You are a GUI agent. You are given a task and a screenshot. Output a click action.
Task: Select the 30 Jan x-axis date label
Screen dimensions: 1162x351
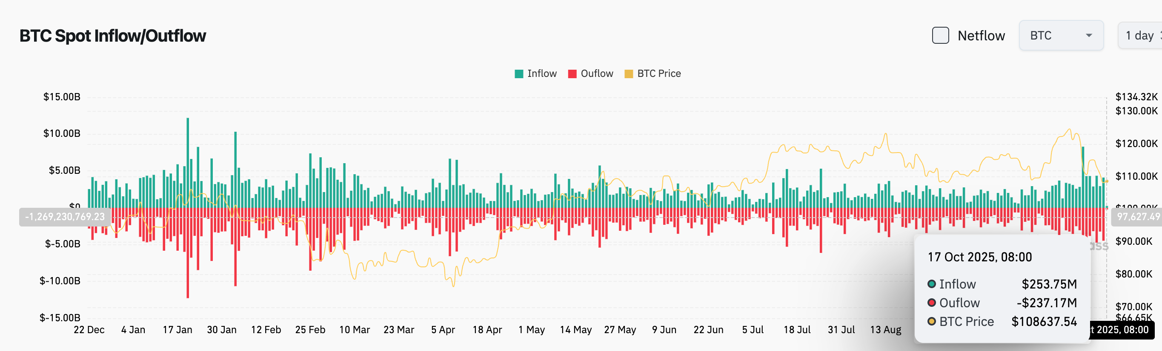pyautogui.click(x=221, y=330)
